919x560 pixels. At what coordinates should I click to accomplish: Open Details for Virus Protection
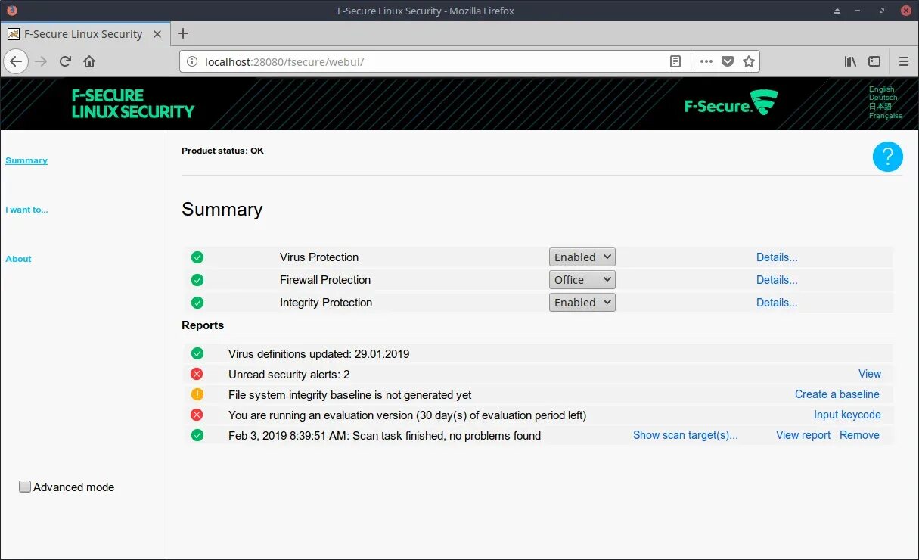(x=777, y=257)
